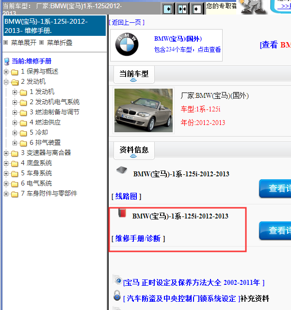Click folder icon of 6 排气装置
Image resolution: width=291 pixels, height=310 pixels.
click(x=23, y=143)
